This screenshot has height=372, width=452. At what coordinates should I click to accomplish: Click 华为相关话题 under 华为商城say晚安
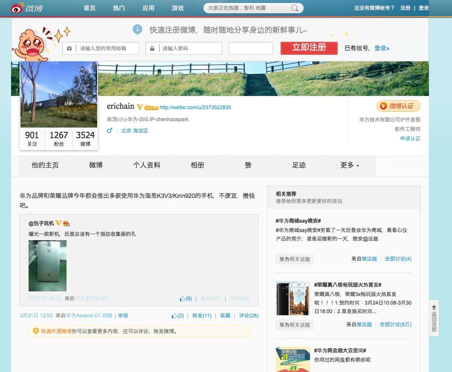[295, 259]
